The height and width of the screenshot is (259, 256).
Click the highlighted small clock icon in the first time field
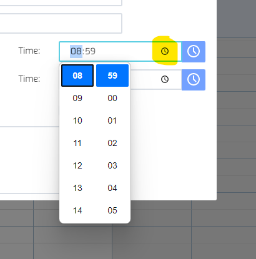click(165, 51)
